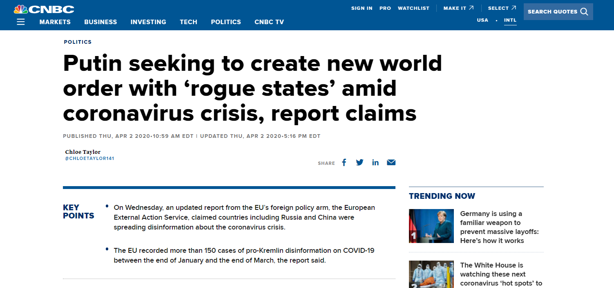Share article on LinkedIn
The width and height of the screenshot is (614, 288).
(x=375, y=162)
